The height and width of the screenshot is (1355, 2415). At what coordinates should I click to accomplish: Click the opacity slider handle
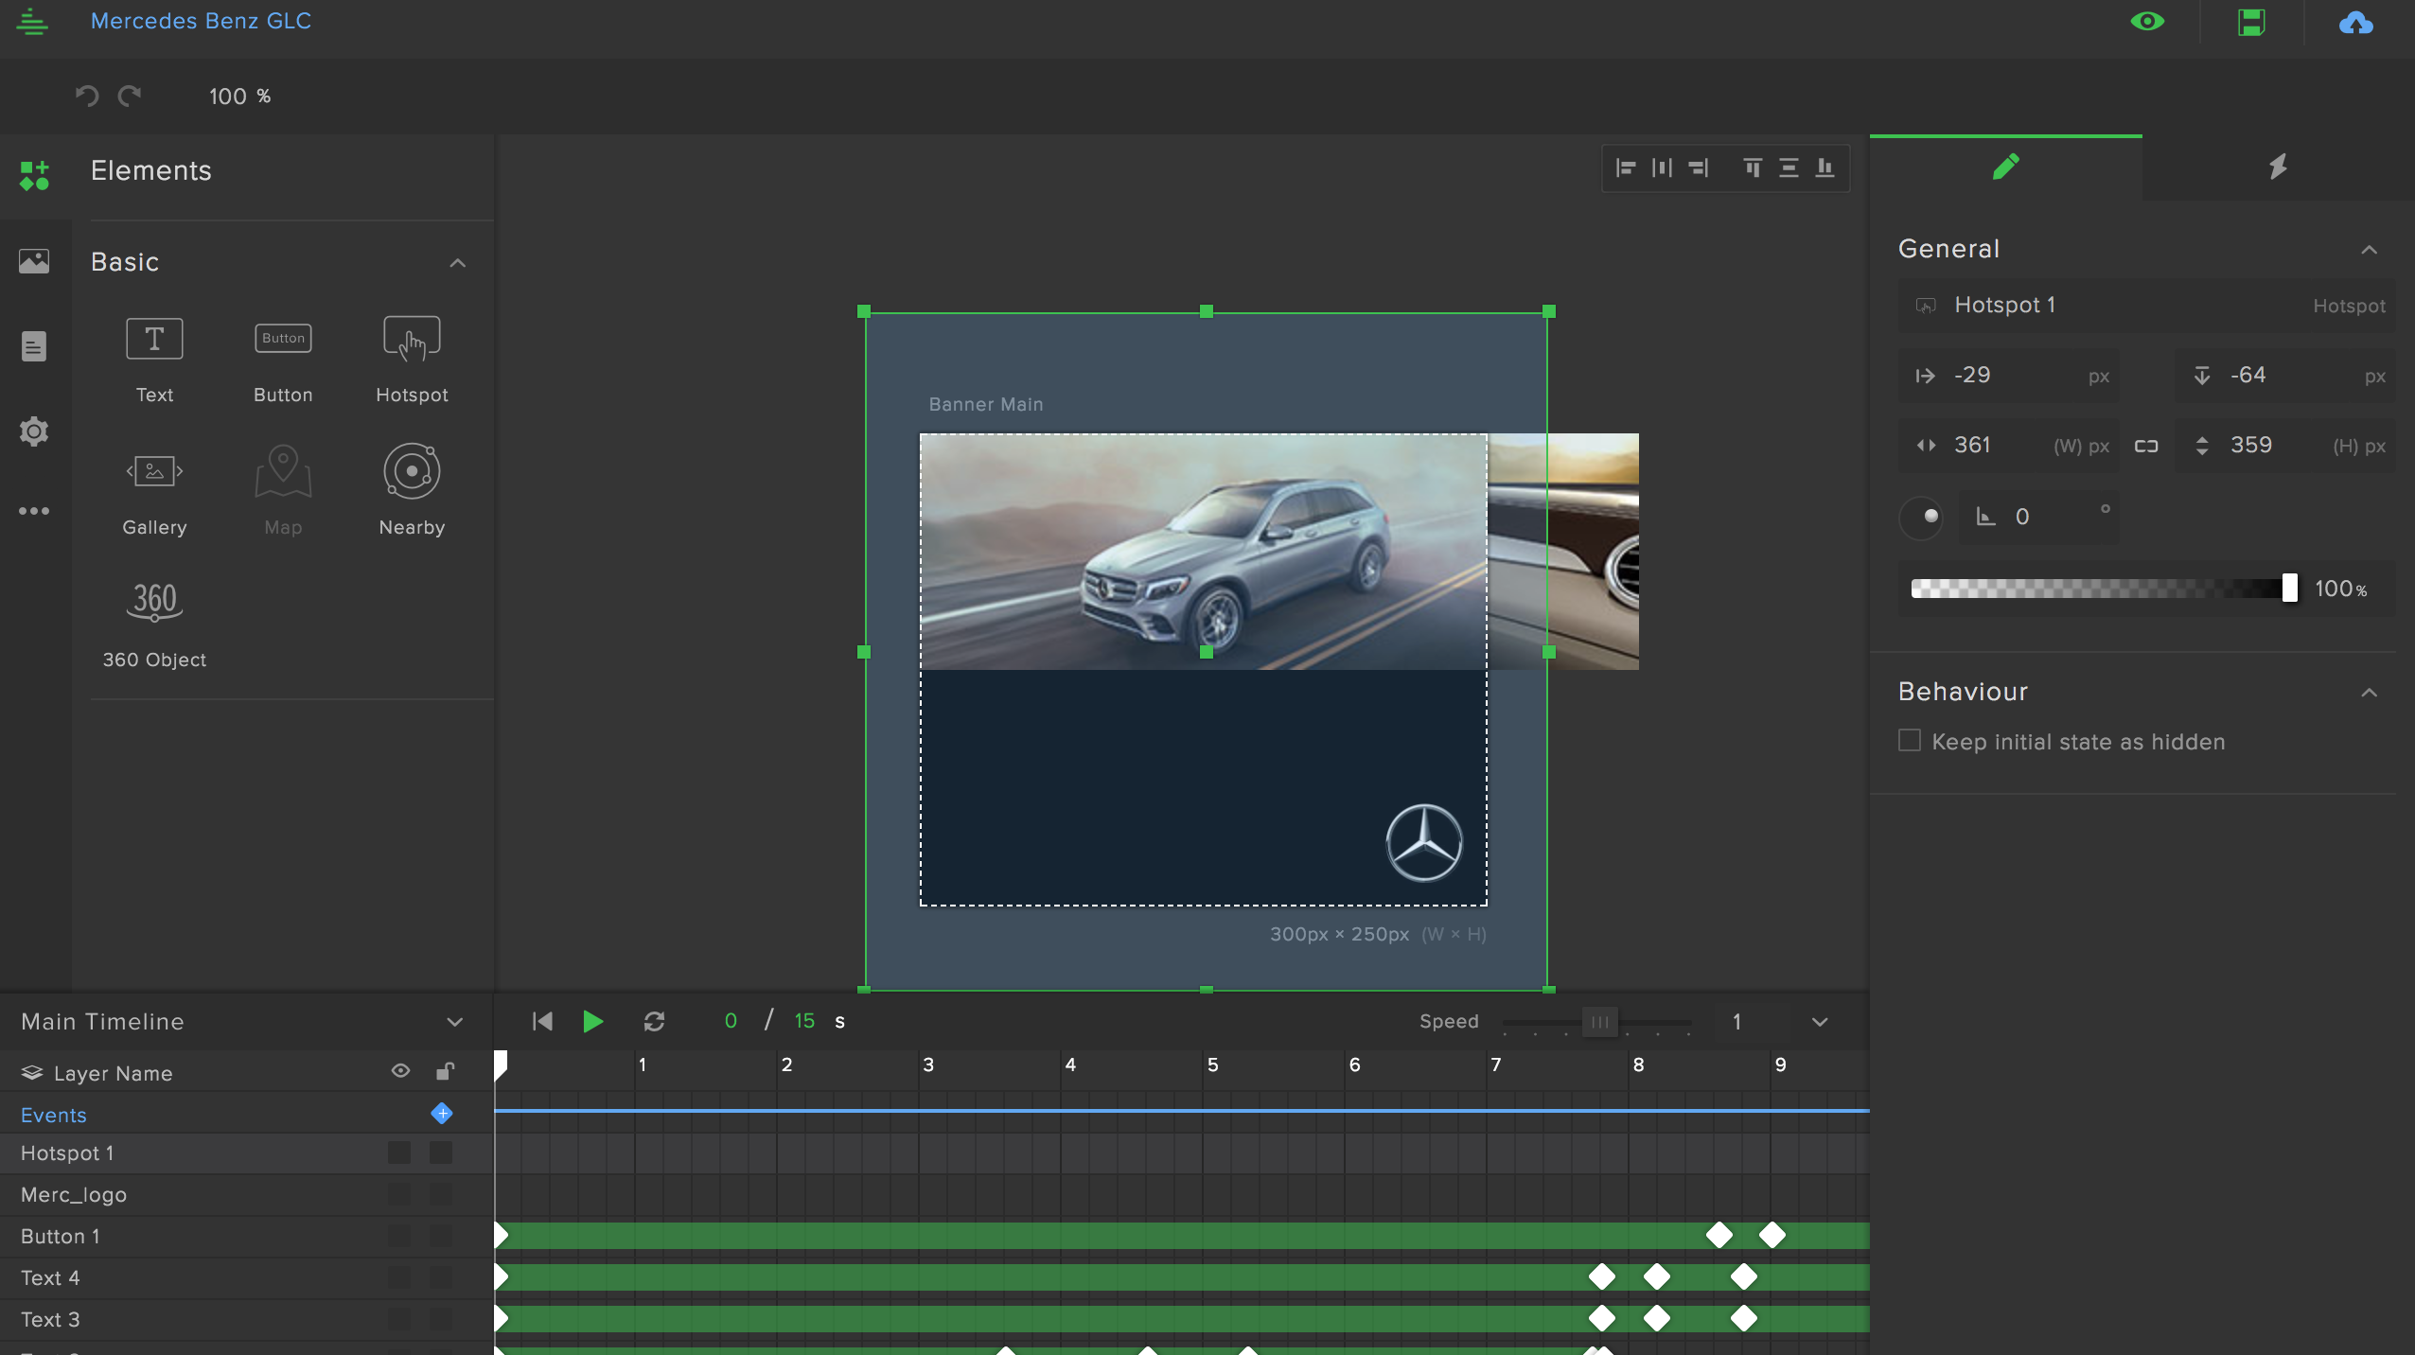click(x=2289, y=588)
